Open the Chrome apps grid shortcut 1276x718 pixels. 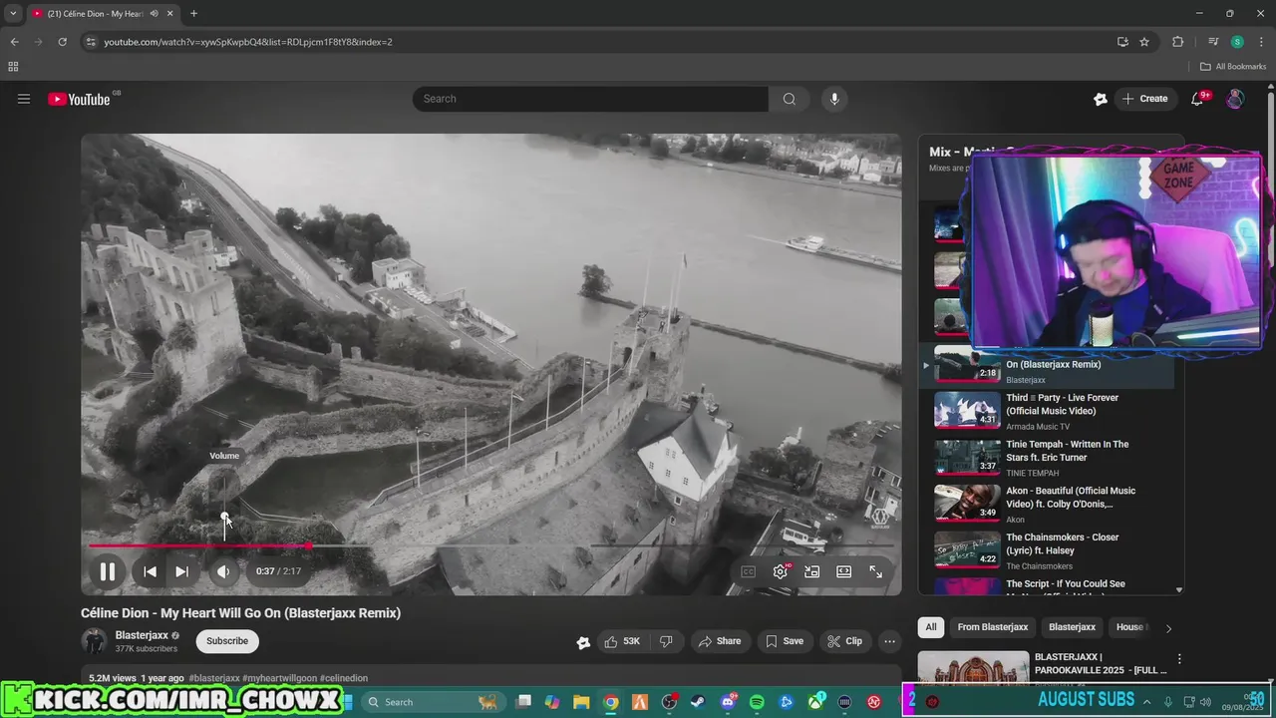tap(13, 67)
